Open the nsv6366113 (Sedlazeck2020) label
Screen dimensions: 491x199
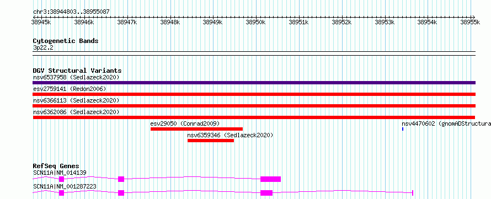pos(76,100)
